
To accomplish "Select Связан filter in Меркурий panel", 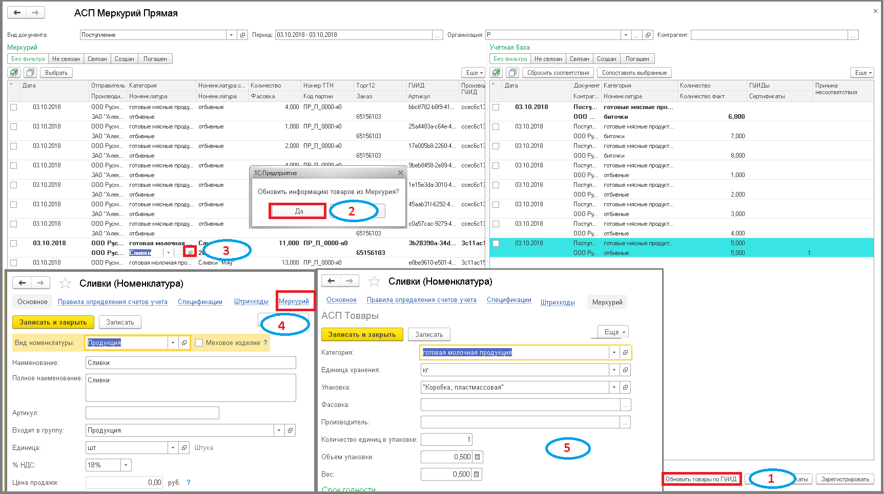I will coord(97,59).
